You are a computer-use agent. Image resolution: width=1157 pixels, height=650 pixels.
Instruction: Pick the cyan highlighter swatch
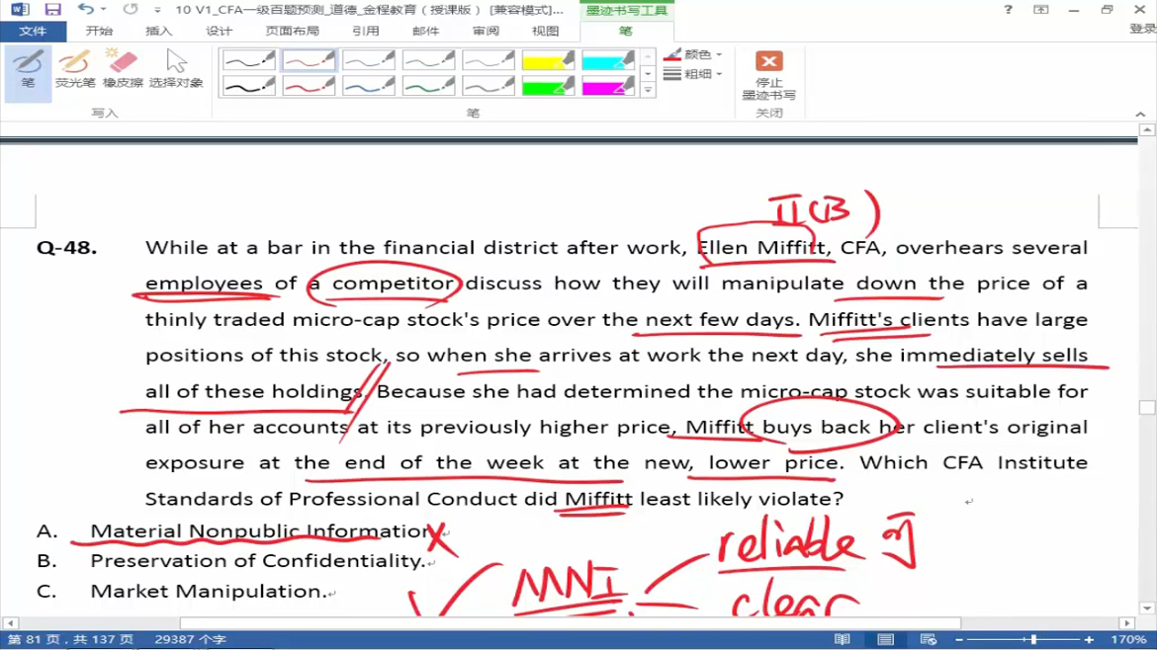click(x=607, y=59)
